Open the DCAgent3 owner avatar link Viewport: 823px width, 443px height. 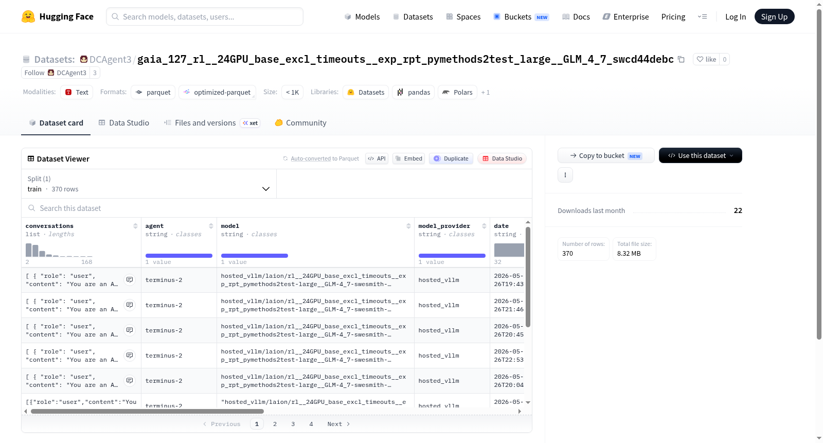point(84,59)
